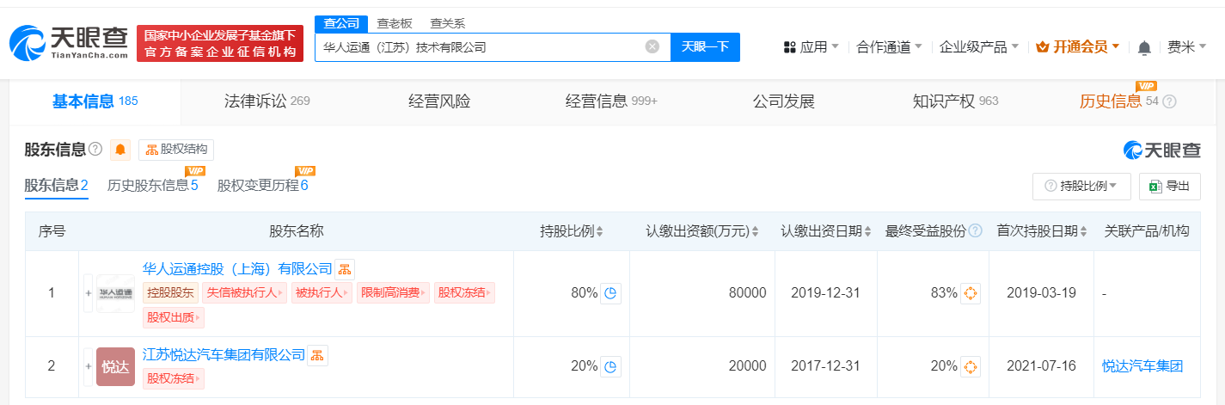Expand the 合作通道 dropdown
This screenshot has height=405, width=1225.
click(890, 47)
